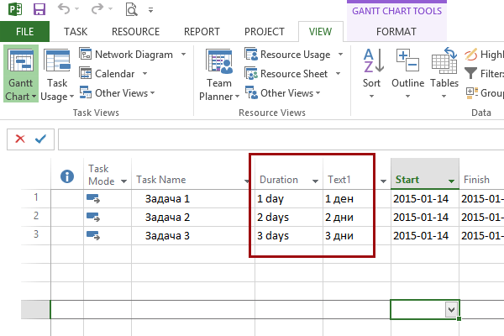Expand the Network Diagram dropdown
504x336 pixels.
(183, 55)
